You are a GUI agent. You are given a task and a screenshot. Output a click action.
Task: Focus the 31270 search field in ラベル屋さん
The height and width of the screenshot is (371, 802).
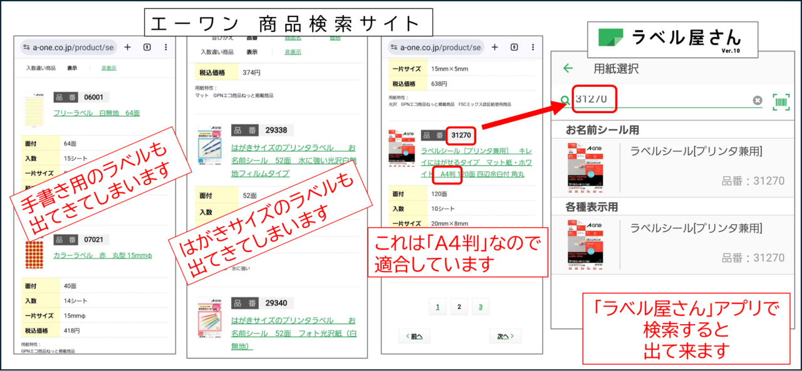pyautogui.click(x=661, y=100)
